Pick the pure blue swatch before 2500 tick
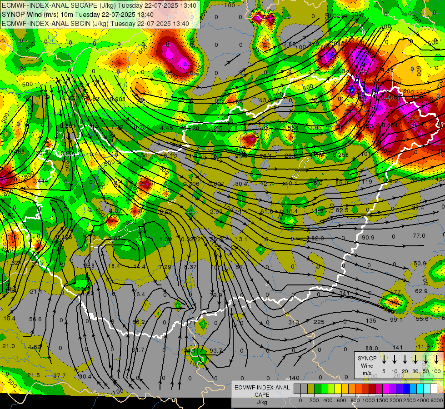This screenshot has height=409, width=445. pyautogui.click(x=406, y=389)
